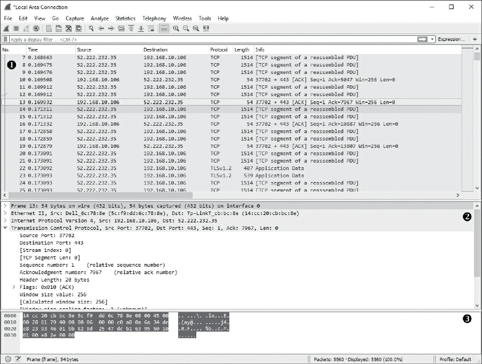Open the Statistics menu
This screenshot has height=364, width=482.
coord(125,18)
